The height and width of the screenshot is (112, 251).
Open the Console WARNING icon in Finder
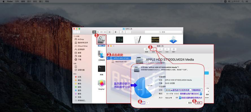pos(155,40)
